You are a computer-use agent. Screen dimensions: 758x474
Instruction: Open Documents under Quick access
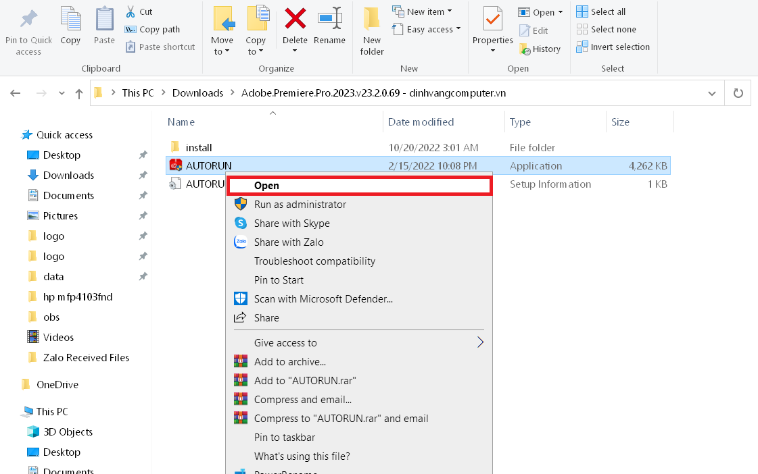click(x=60, y=196)
